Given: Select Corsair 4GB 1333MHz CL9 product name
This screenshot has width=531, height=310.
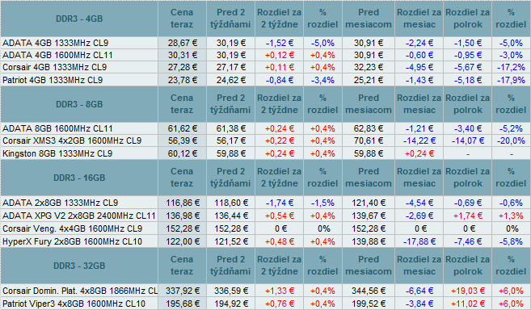Looking at the screenshot, I should point(54,67).
